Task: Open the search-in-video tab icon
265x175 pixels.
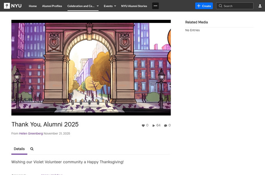Action: [32, 149]
